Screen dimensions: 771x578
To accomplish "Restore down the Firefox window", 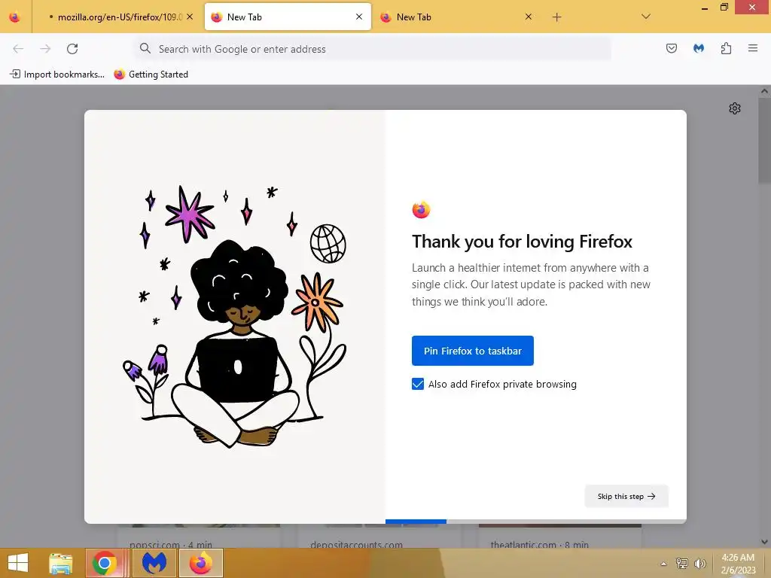I will pos(724,7).
